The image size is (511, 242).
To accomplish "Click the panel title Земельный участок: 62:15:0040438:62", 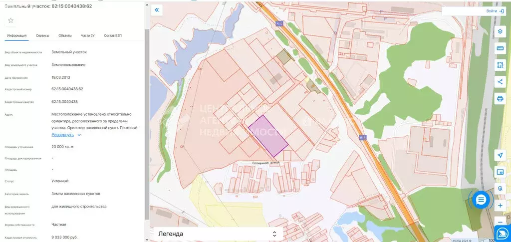I will [x=48, y=6].
